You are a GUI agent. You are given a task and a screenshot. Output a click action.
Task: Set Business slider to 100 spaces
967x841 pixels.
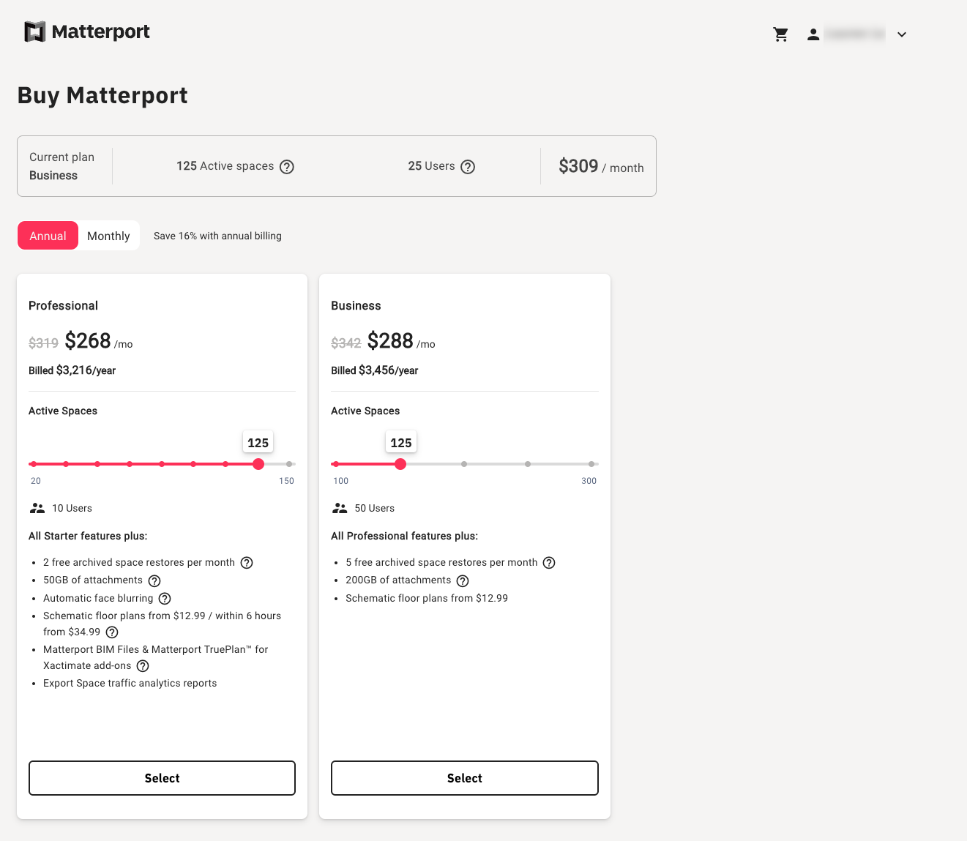(335, 464)
